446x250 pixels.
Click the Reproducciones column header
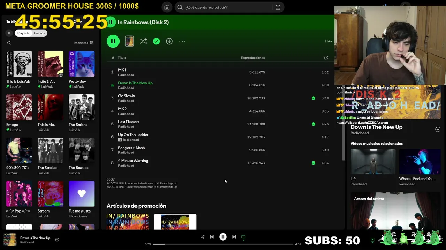253,58
